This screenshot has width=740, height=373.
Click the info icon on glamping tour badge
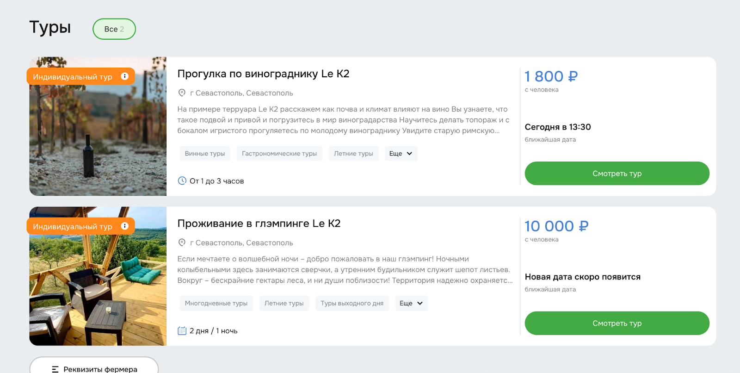(125, 226)
